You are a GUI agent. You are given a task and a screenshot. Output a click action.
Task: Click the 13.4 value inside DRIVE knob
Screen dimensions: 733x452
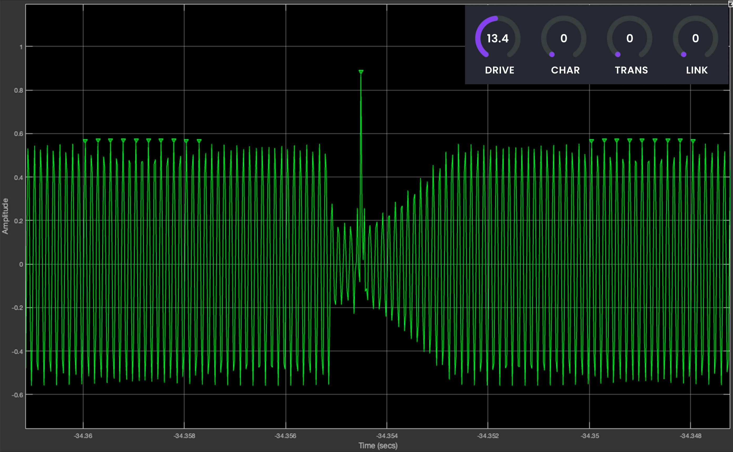498,38
